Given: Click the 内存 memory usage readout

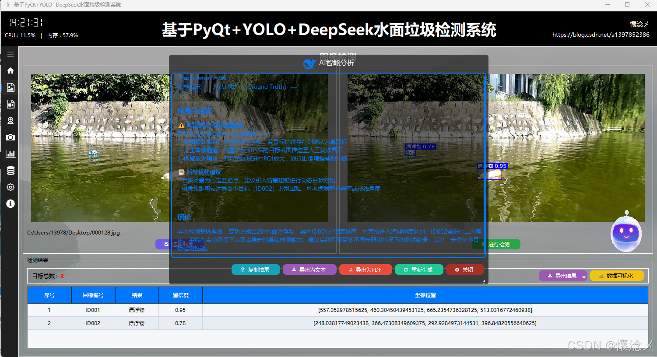Looking at the screenshot, I should pos(63,35).
